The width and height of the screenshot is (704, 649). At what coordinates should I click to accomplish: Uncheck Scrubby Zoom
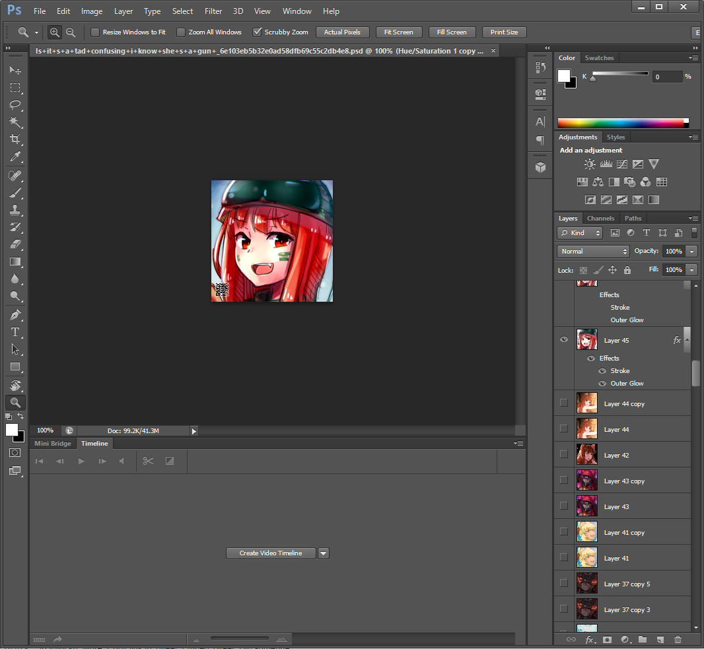click(x=258, y=32)
